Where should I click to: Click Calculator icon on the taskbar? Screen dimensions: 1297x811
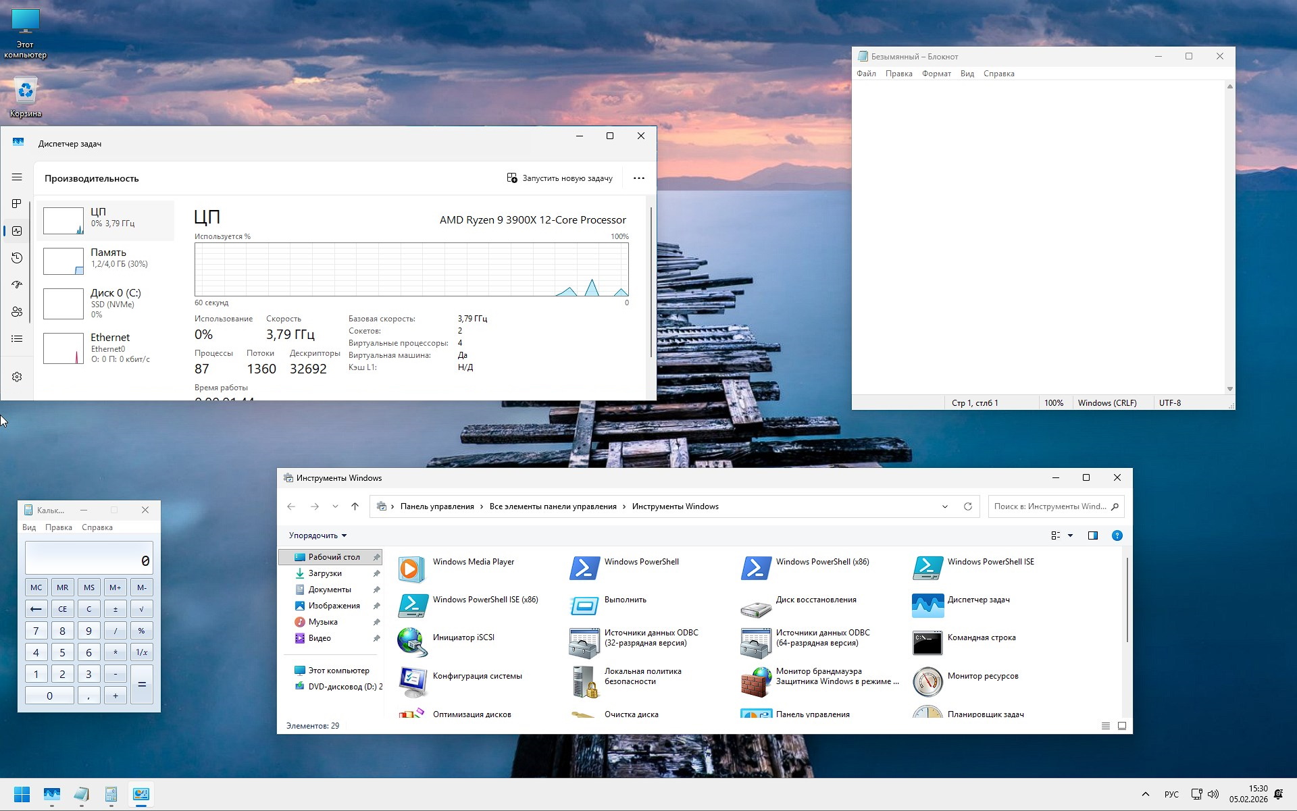pos(111,794)
